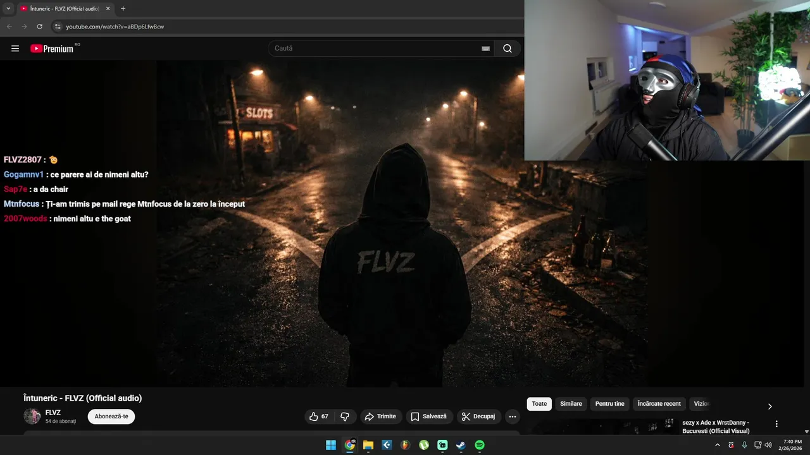Create clip with Decupaj button
The width and height of the screenshot is (810, 455).
479,416
